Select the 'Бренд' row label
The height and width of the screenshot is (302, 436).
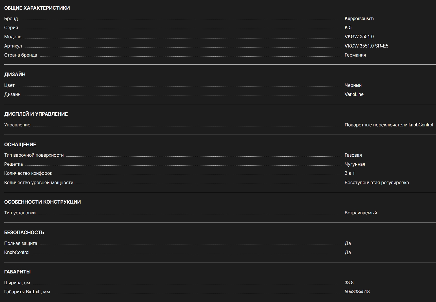(11, 19)
